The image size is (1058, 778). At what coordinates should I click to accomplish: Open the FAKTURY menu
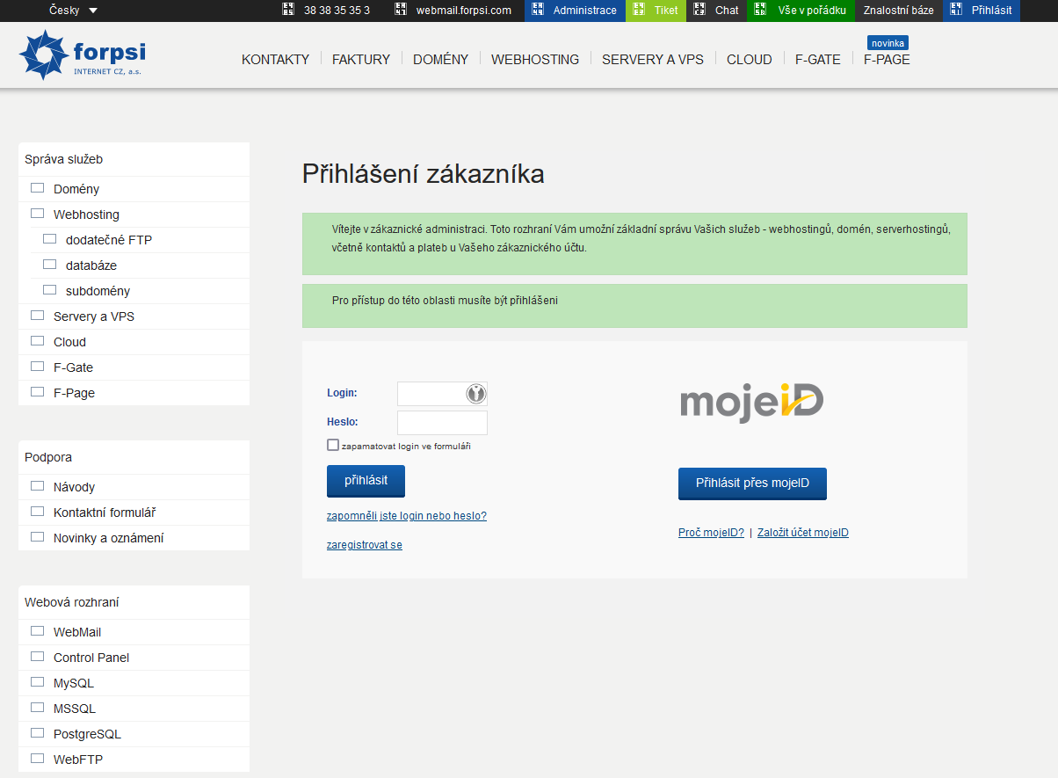click(361, 60)
